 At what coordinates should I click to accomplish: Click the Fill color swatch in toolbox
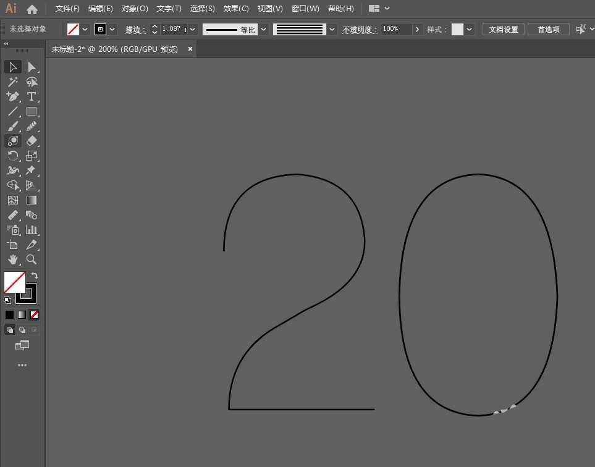tap(14, 282)
